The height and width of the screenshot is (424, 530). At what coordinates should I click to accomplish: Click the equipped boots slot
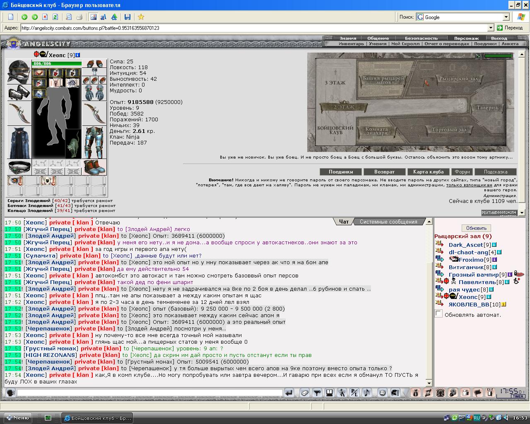coord(94,167)
